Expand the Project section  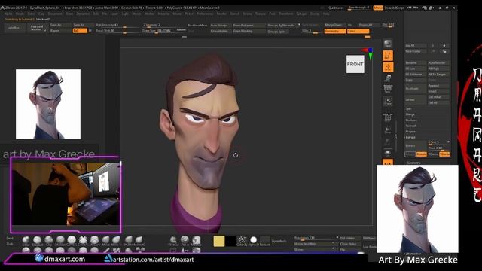[410, 132]
